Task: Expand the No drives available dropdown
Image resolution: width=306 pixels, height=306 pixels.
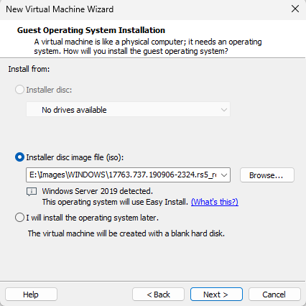Action: click(x=128, y=110)
